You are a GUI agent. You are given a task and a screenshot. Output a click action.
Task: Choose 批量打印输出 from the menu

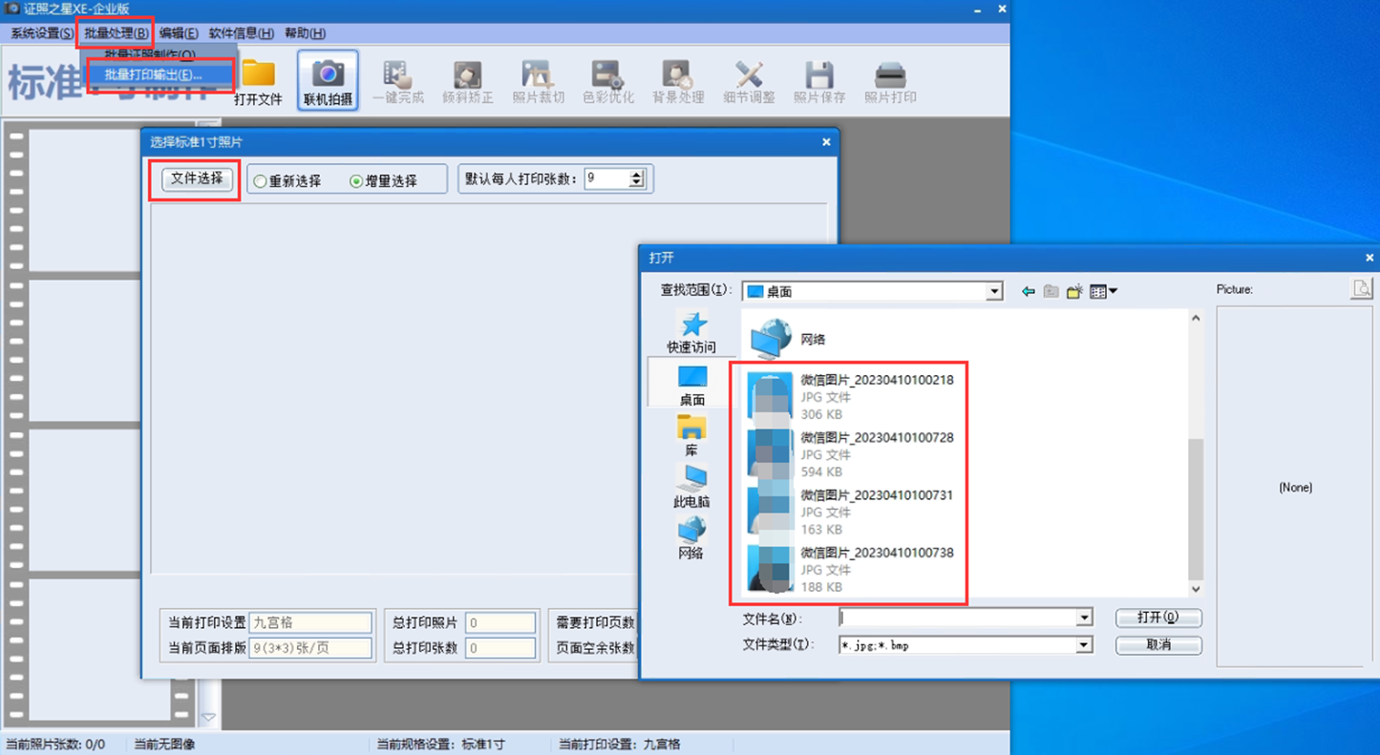[153, 74]
